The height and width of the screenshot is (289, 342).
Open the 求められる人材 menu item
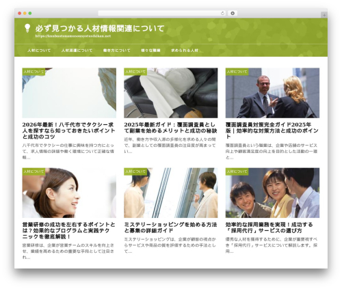coord(185,51)
